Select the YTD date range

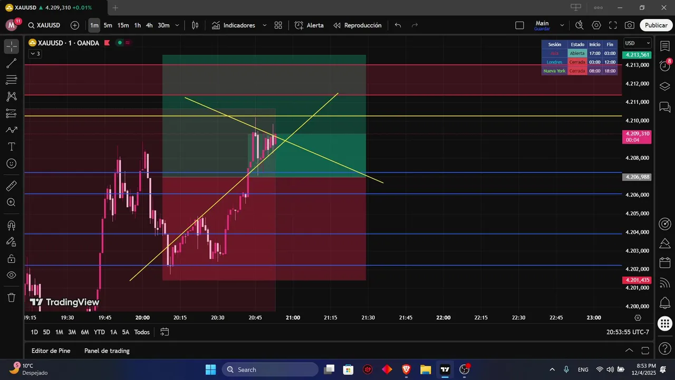[99, 332]
